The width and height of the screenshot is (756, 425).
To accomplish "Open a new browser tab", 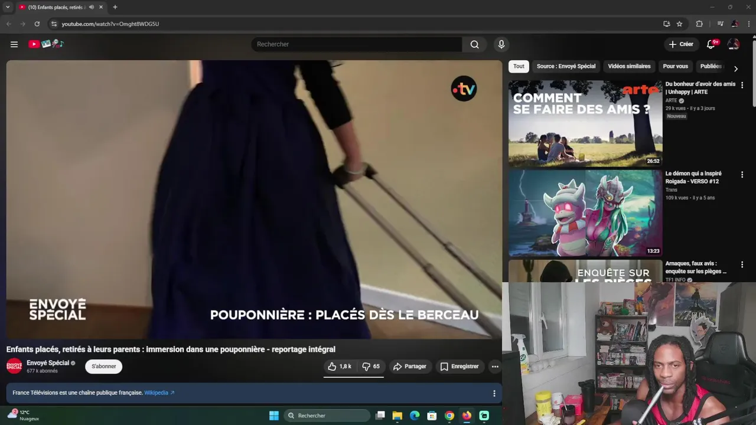I will point(115,7).
